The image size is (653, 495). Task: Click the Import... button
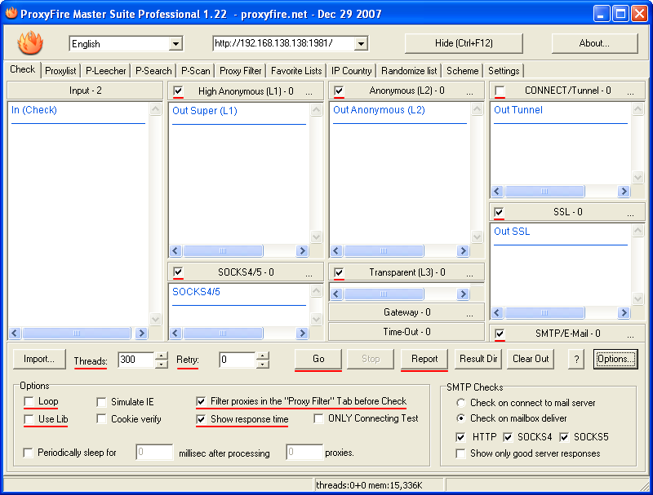38,359
